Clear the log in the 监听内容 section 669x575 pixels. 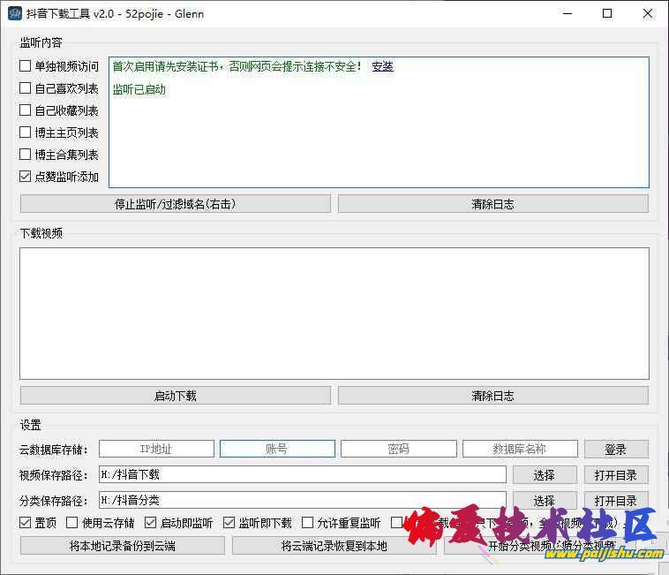pos(492,204)
